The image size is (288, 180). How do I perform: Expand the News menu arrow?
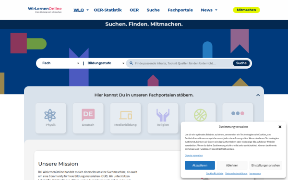tap(216, 10)
